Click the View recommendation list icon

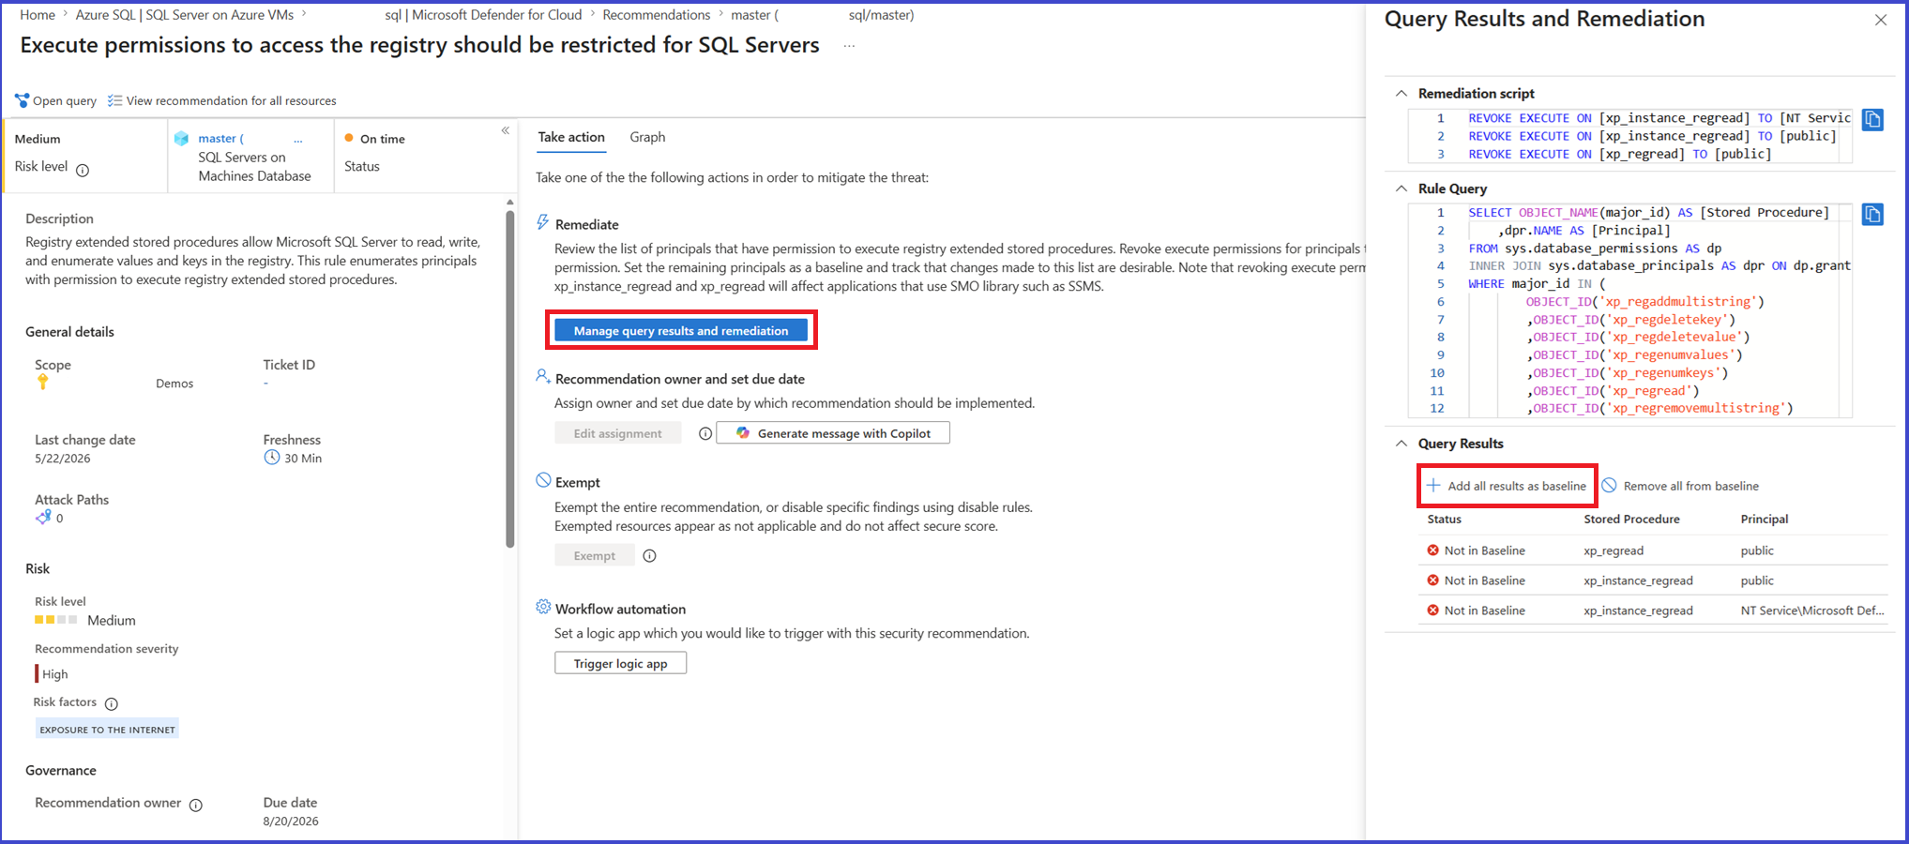coord(114,100)
